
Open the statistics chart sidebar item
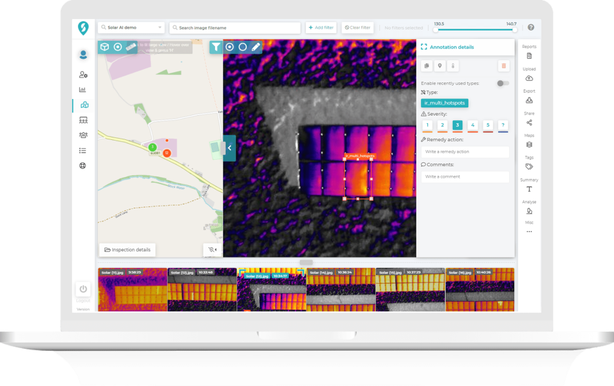[83, 89]
